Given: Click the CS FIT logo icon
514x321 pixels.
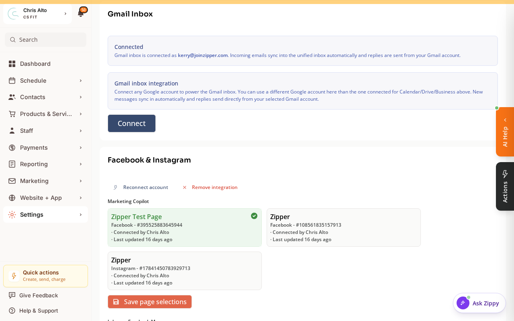Looking at the screenshot, I should coord(13,14).
